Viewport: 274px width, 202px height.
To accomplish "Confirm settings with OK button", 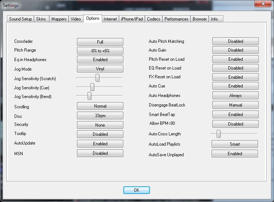I will click(136, 190).
